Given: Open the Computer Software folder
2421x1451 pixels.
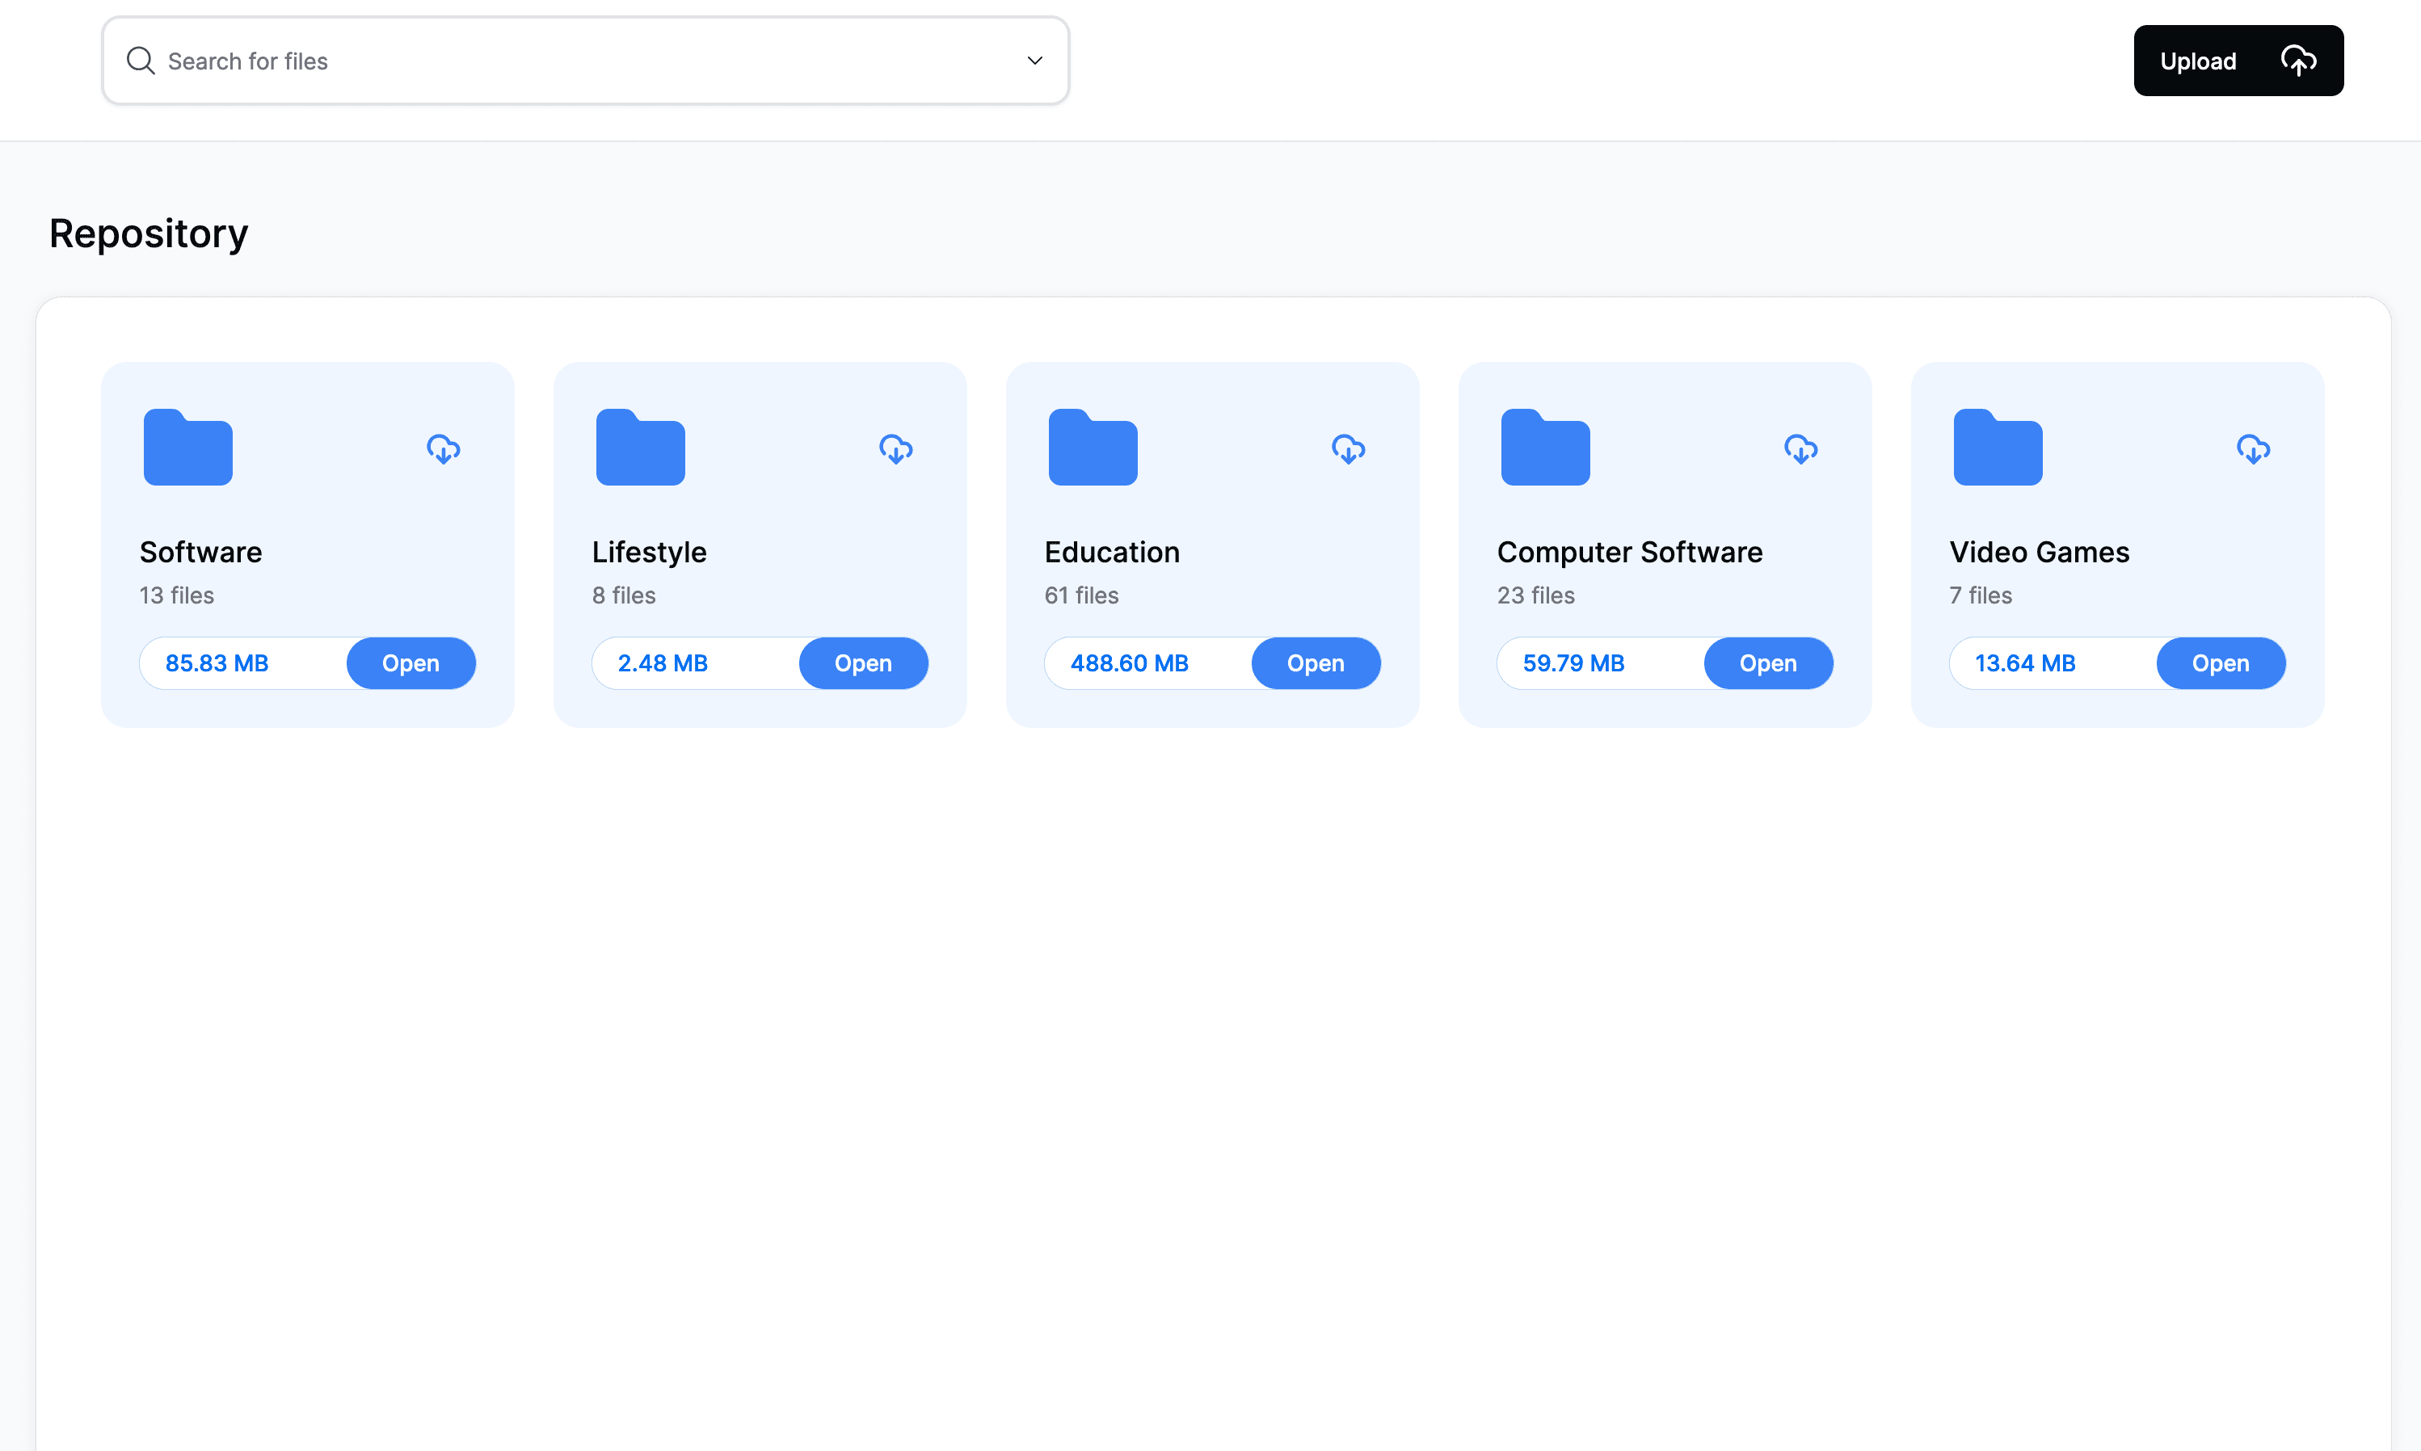Looking at the screenshot, I should 1768,662.
